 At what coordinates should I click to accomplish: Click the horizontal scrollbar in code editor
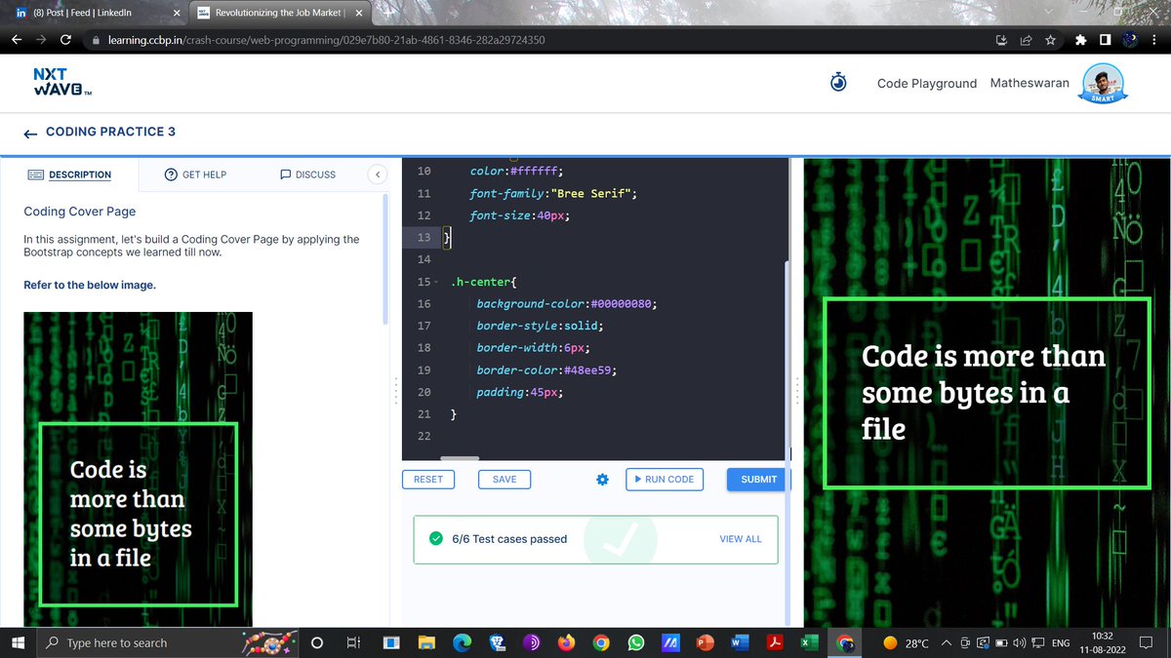(460, 458)
